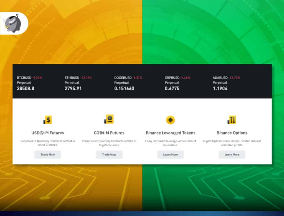Open the ADABUSD perpetual ticker
Image resolution: width=284 pixels, height=216 pixels.
coord(226,83)
